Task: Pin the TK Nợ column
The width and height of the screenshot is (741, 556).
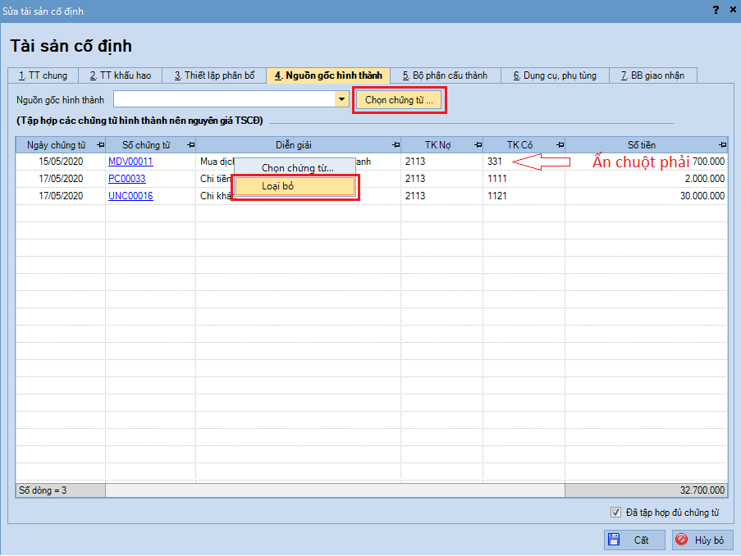Action: (x=478, y=145)
